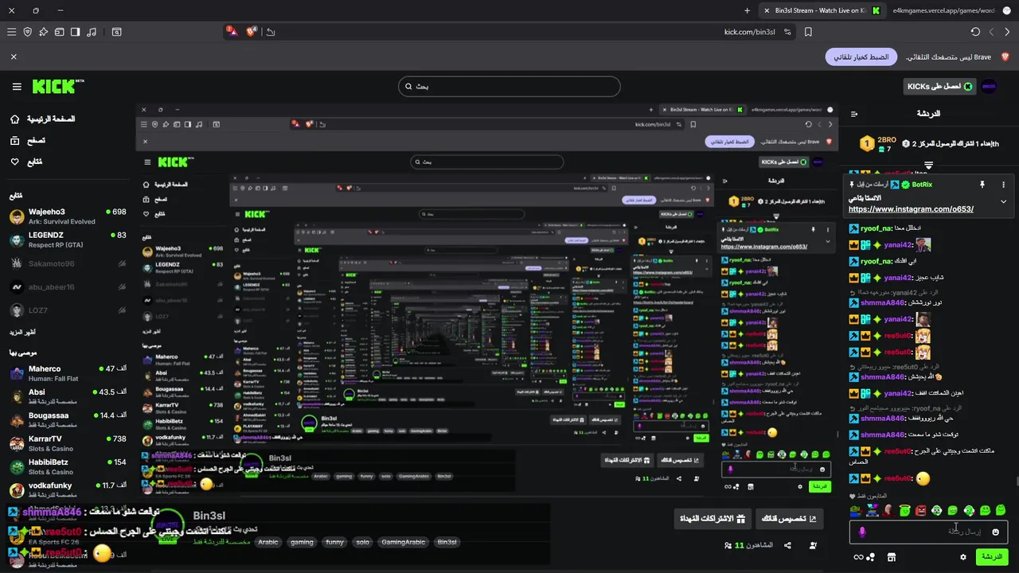Open the chat settings gear icon
The image size is (1019, 573).
point(963,557)
